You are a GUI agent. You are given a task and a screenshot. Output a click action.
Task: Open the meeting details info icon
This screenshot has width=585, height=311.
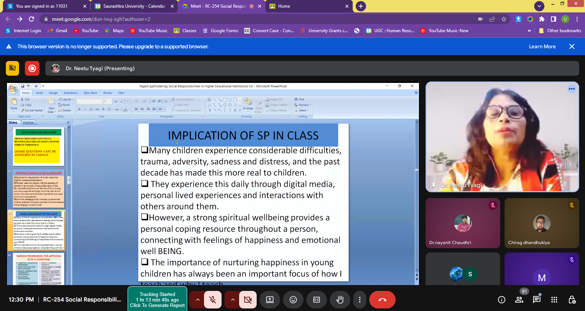click(x=501, y=300)
